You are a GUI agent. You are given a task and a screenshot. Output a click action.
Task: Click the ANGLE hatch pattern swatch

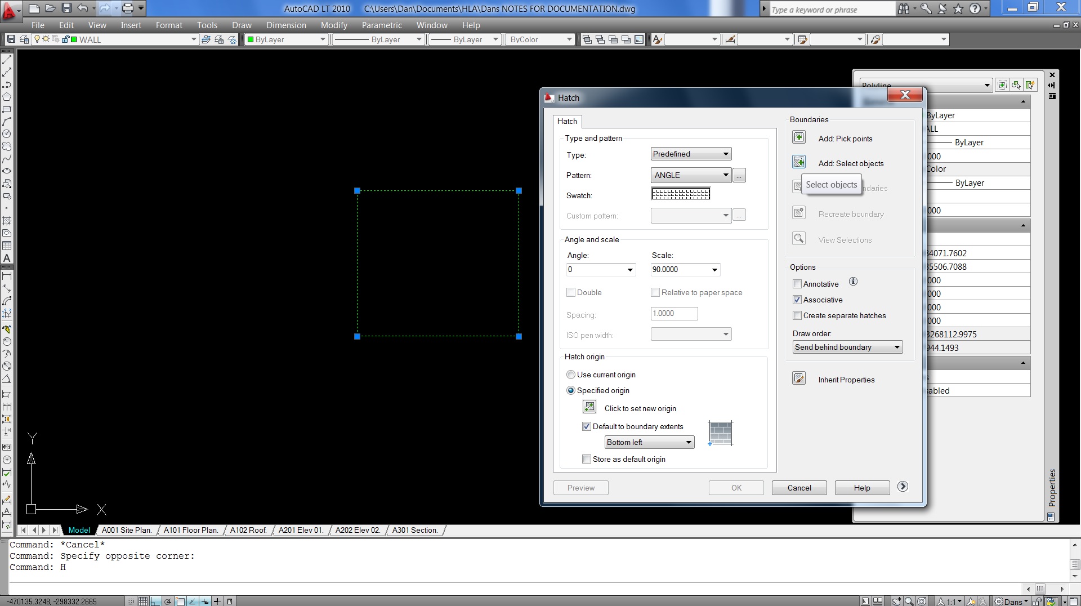[x=681, y=193]
